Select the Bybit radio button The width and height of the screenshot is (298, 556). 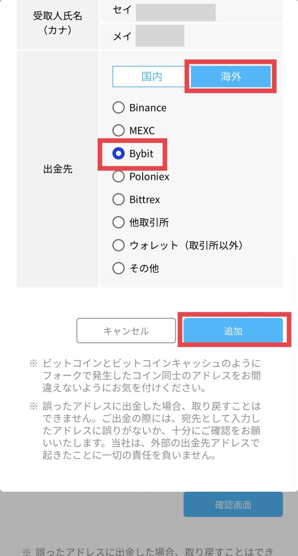(118, 154)
